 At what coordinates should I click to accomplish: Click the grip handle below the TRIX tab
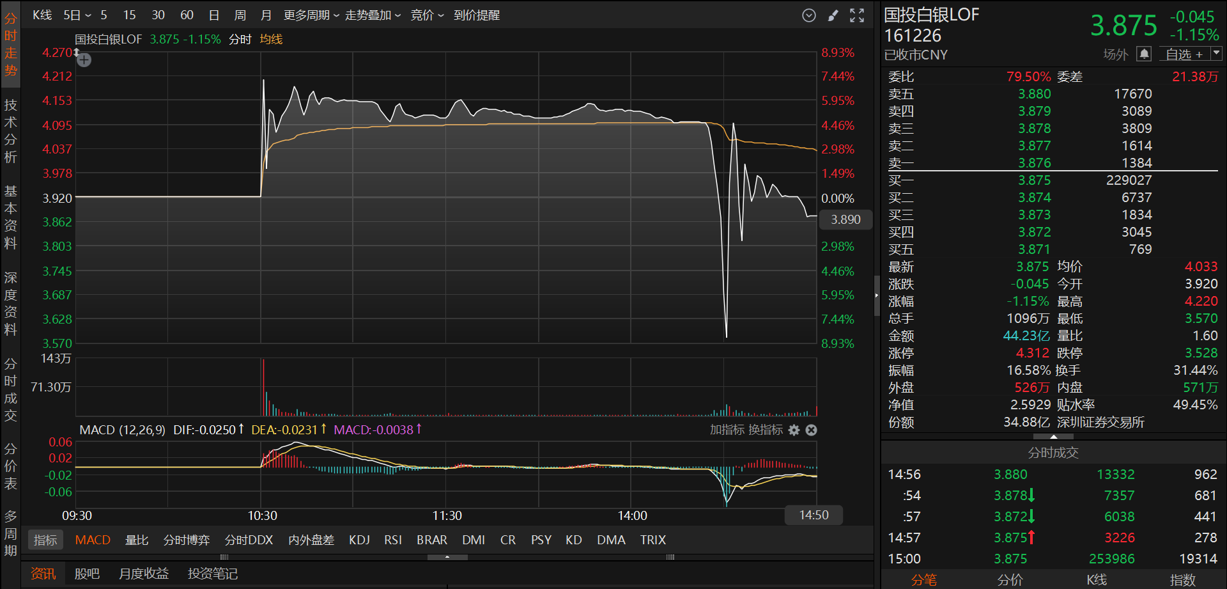coord(670,557)
